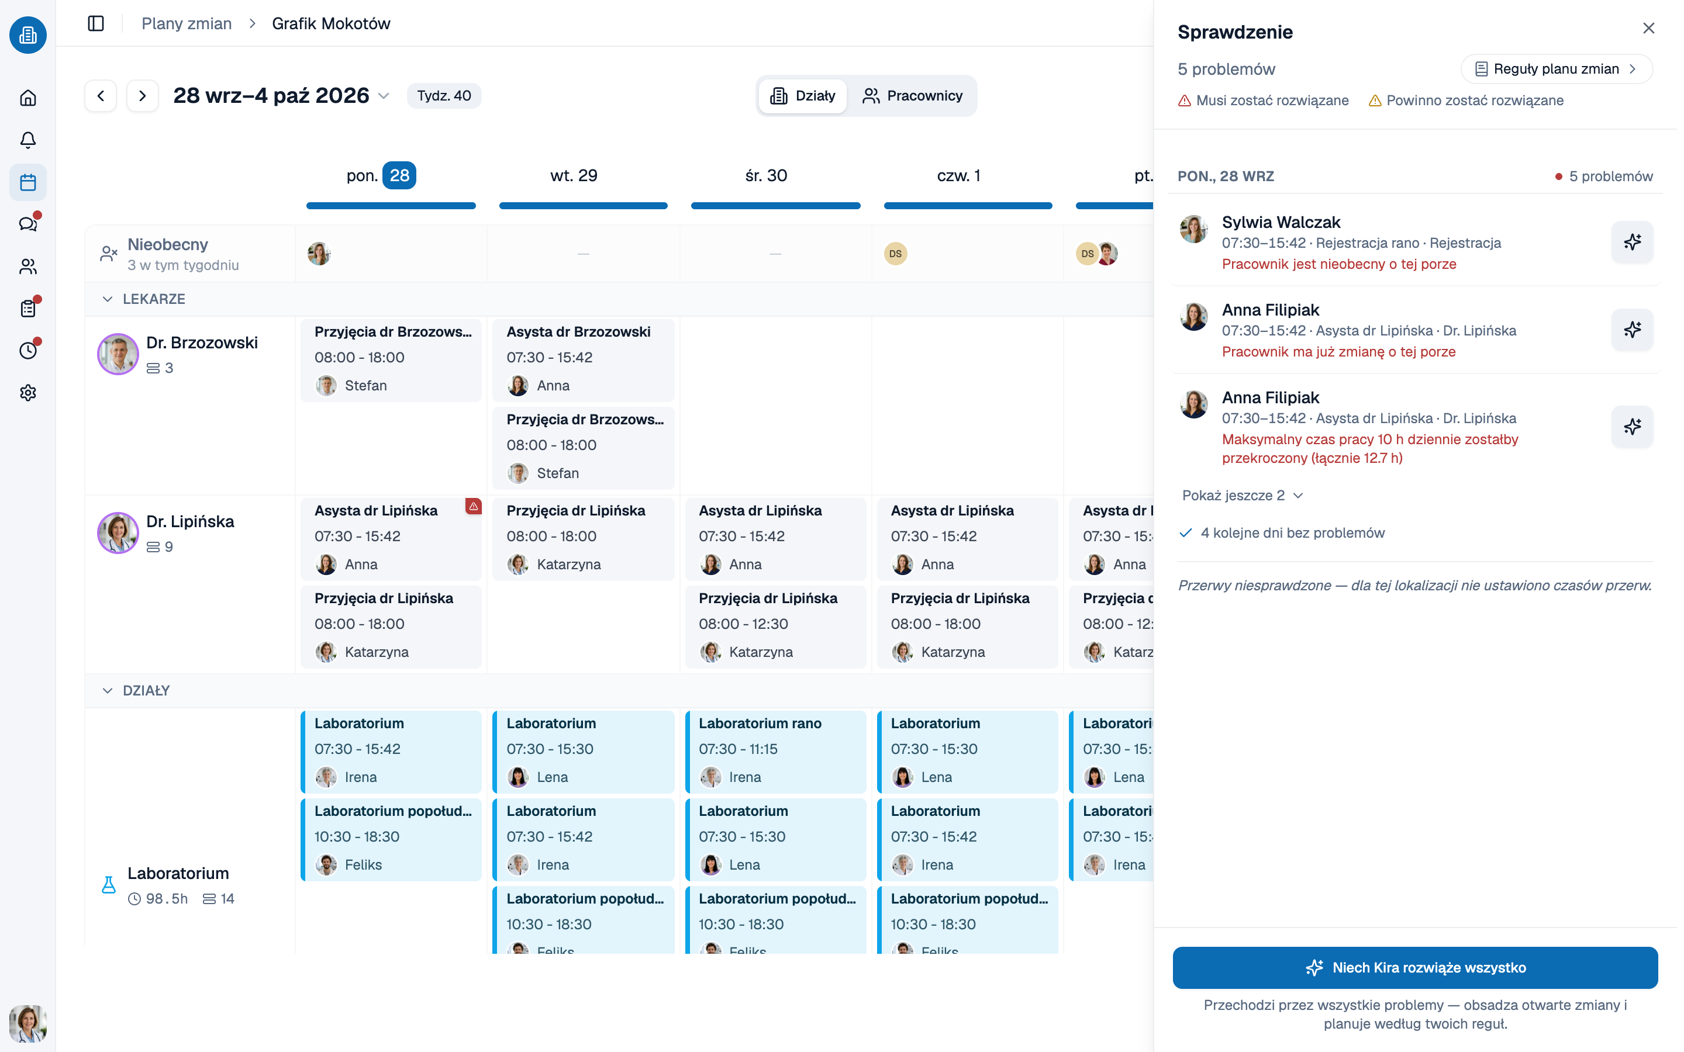
Task: Open the home icon in sidebar
Action: point(28,98)
